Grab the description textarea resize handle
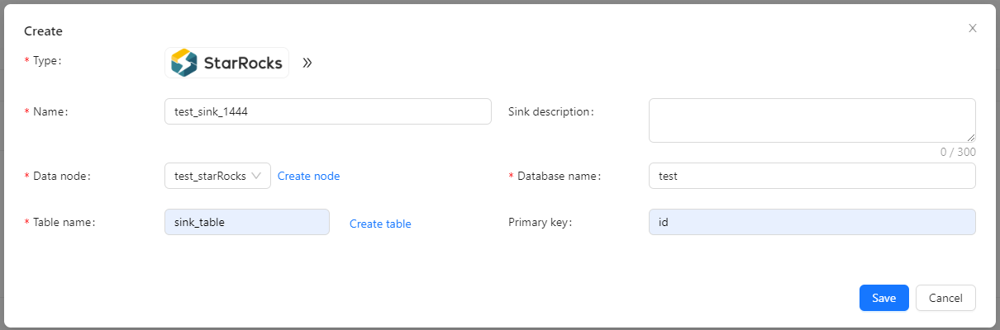The image size is (1000, 330). coord(971,138)
